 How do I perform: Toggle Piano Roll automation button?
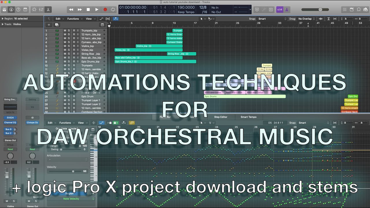(x=101, y=123)
